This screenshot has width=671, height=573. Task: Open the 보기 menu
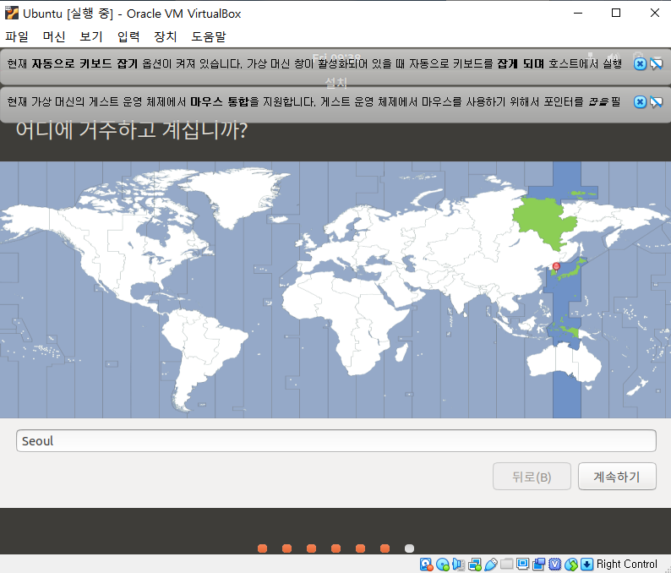point(91,37)
